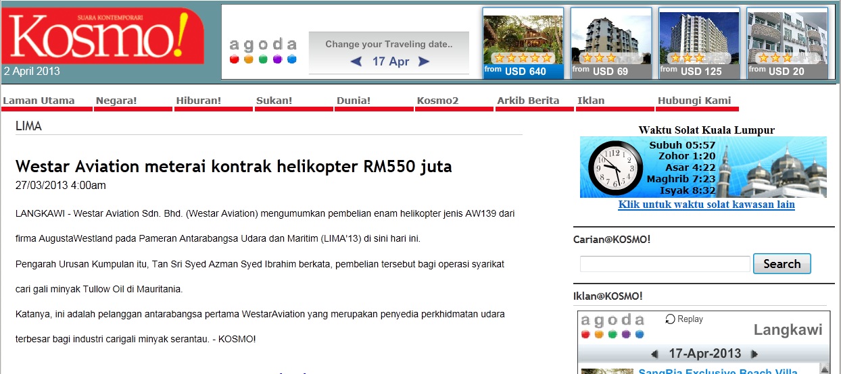Open the Iklan menu item

tap(591, 101)
